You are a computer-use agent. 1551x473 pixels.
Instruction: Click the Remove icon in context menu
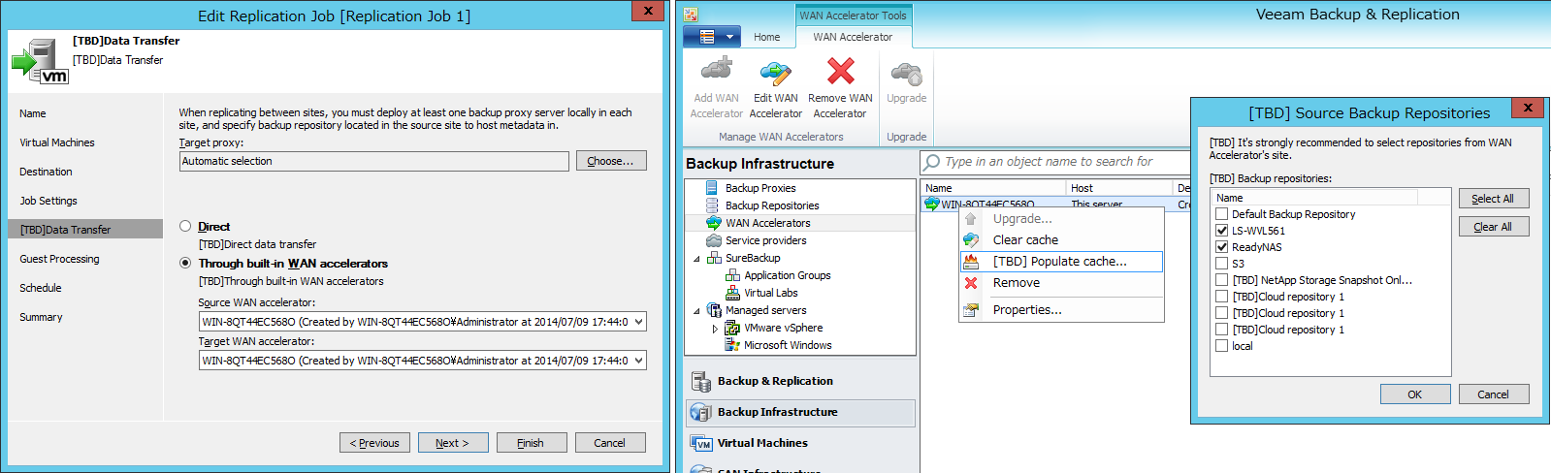click(x=971, y=283)
